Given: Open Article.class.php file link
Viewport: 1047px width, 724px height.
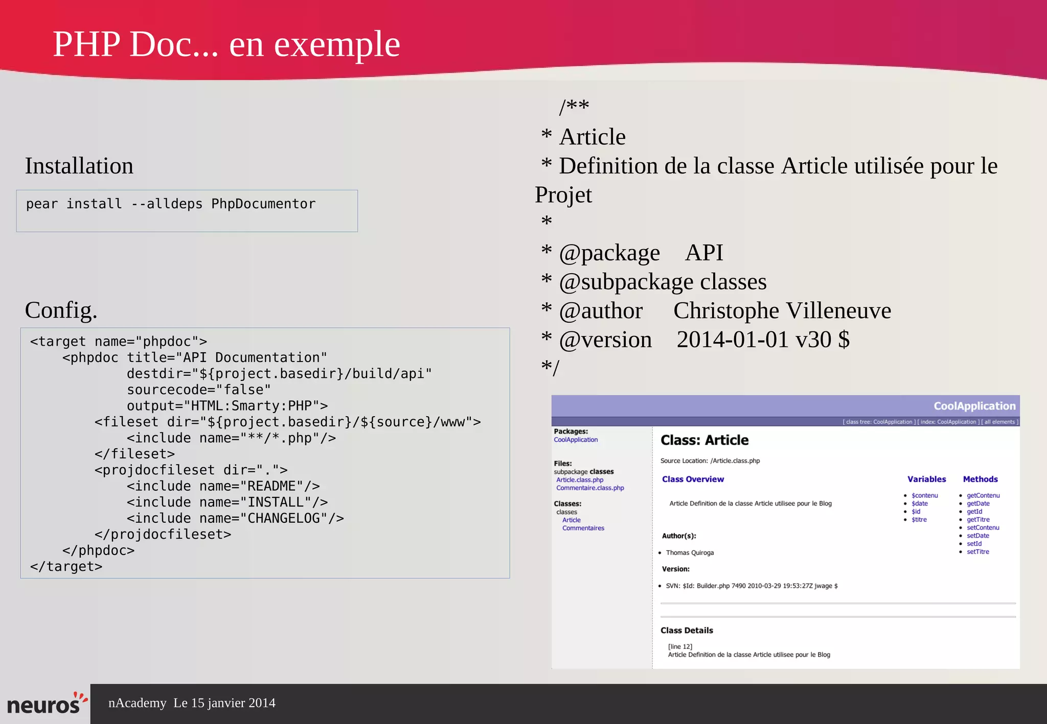Looking at the screenshot, I should pyautogui.click(x=580, y=480).
